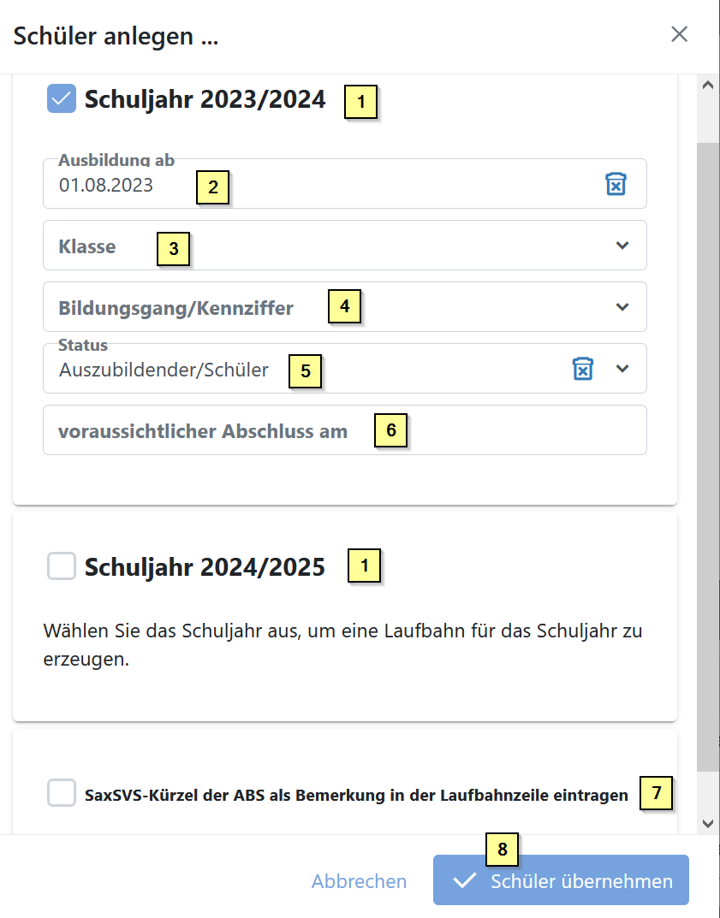This screenshot has width=720, height=918.
Task: Open the Status dropdown arrow
Action: [x=622, y=369]
